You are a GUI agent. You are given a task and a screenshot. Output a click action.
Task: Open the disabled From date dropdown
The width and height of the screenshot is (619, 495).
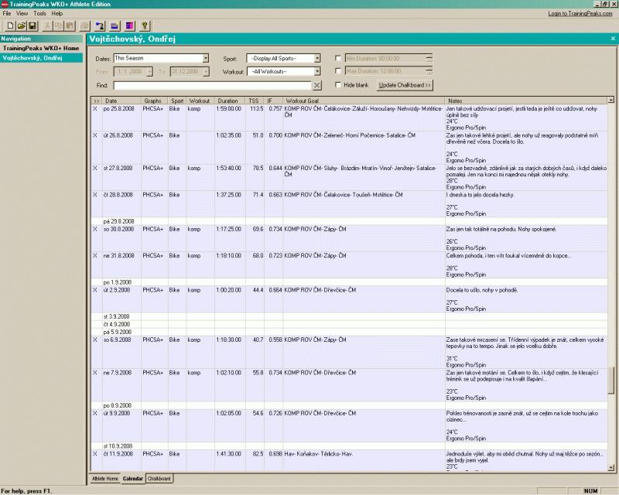pos(149,72)
